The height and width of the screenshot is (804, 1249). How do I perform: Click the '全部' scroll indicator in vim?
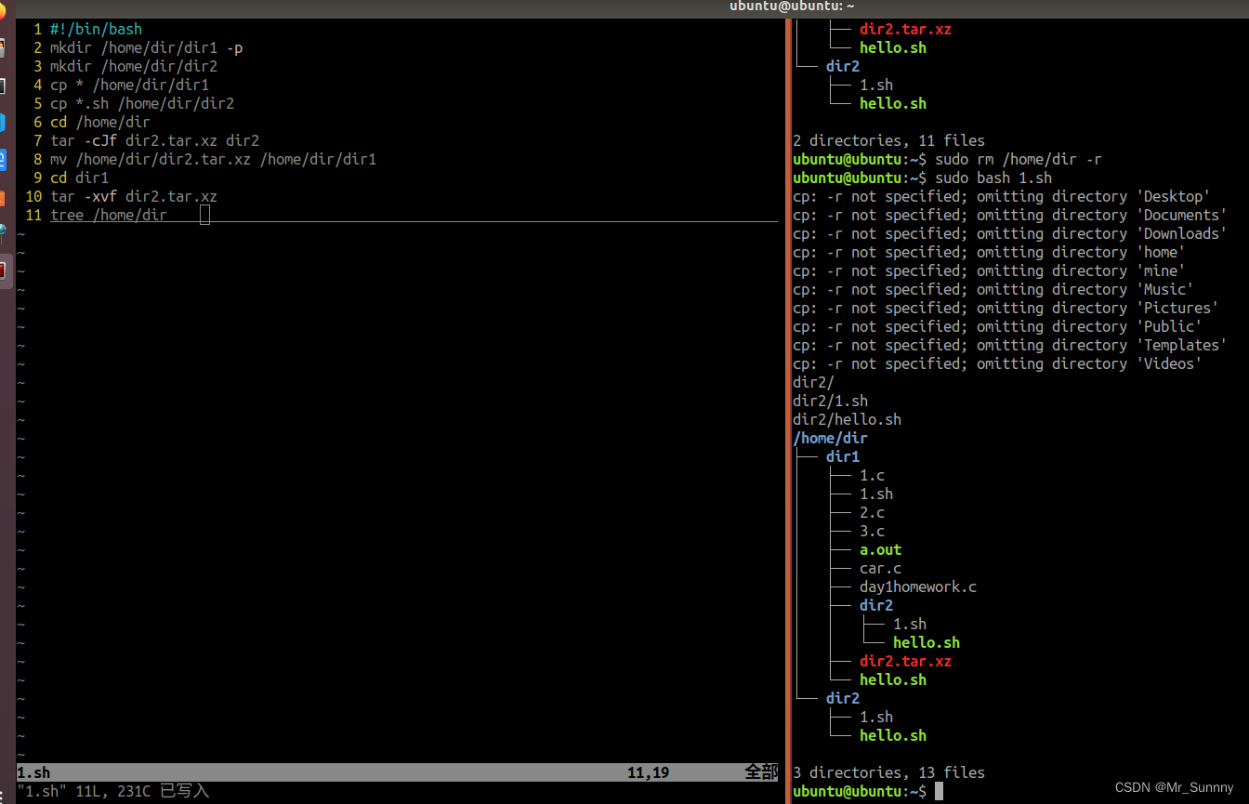(x=760, y=772)
